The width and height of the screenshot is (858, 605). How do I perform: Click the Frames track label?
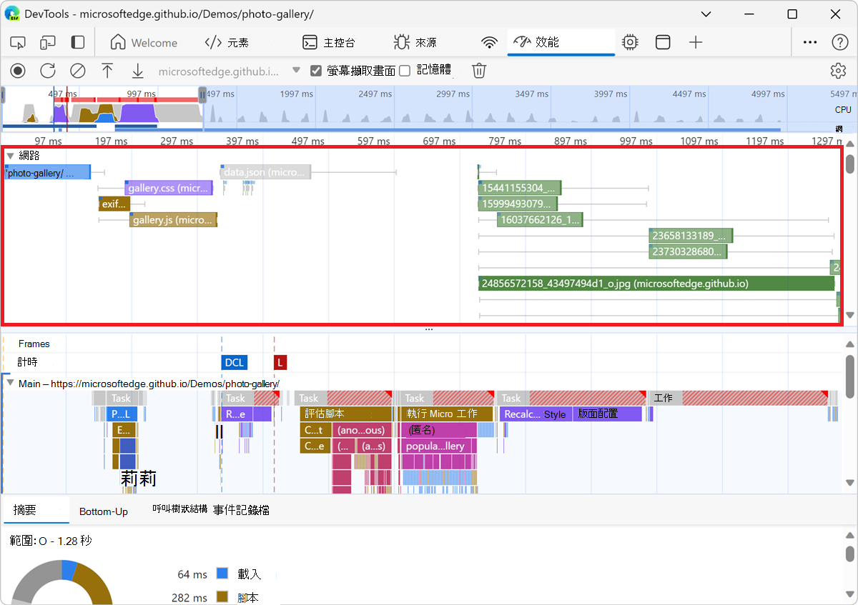[34, 344]
